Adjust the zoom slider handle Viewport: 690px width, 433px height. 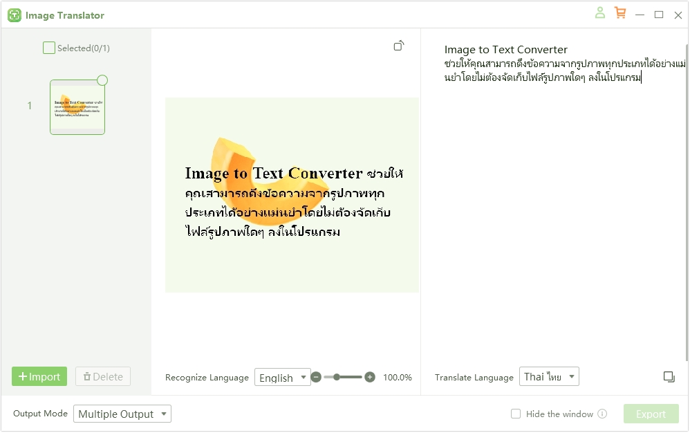[x=337, y=377]
